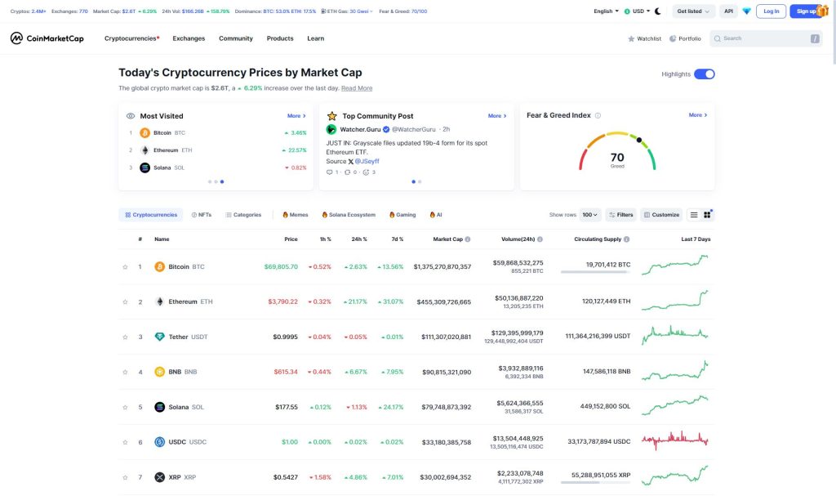Open Show rows 100 dropdown

(x=589, y=215)
